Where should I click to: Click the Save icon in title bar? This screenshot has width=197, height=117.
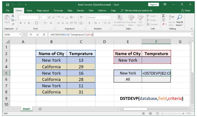(x=8, y=5)
